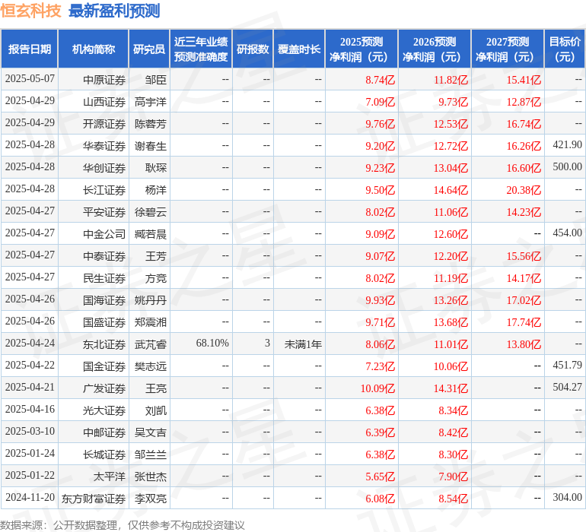586x532 pixels.
Task: Click the coverage value 未满1年
Action: (x=303, y=344)
